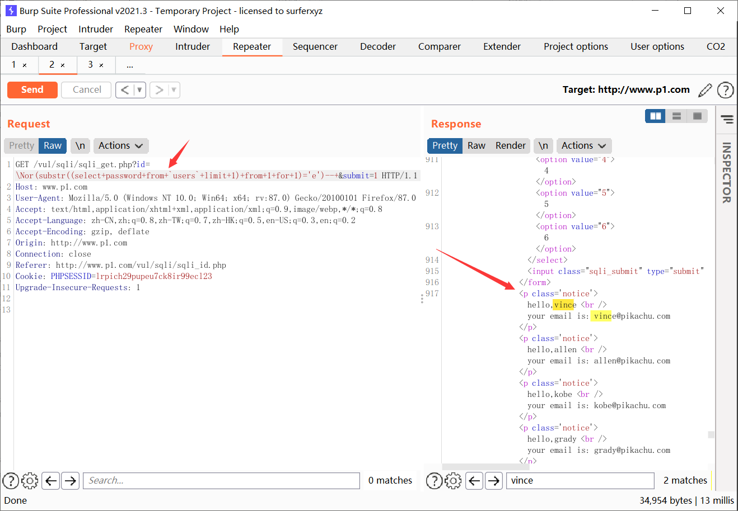This screenshot has width=738, height=511.
Task: Open forward history dropdown arrow
Action: click(174, 90)
